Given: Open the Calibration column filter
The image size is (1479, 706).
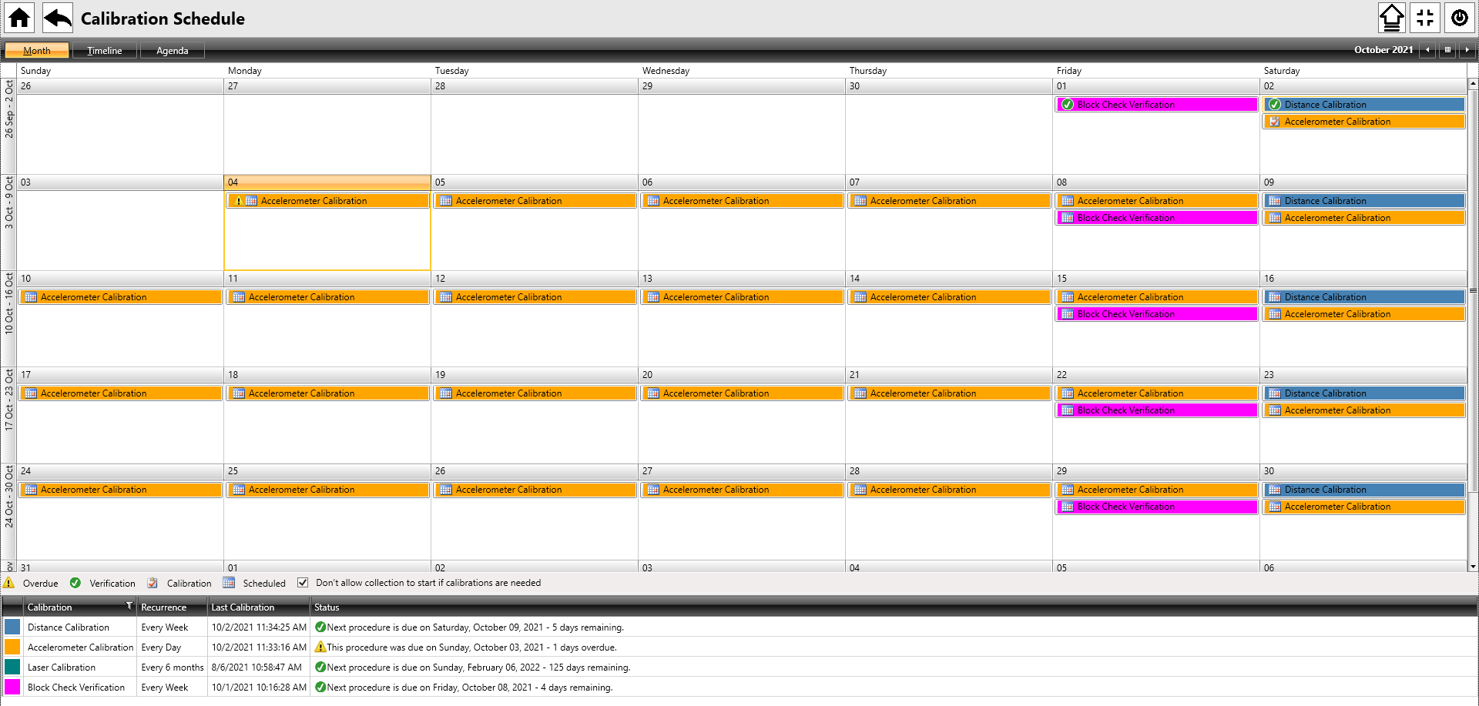Looking at the screenshot, I should pos(129,606).
